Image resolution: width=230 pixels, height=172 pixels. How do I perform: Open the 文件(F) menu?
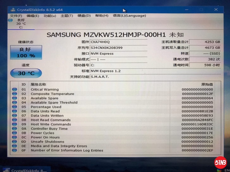tap(16, 16)
